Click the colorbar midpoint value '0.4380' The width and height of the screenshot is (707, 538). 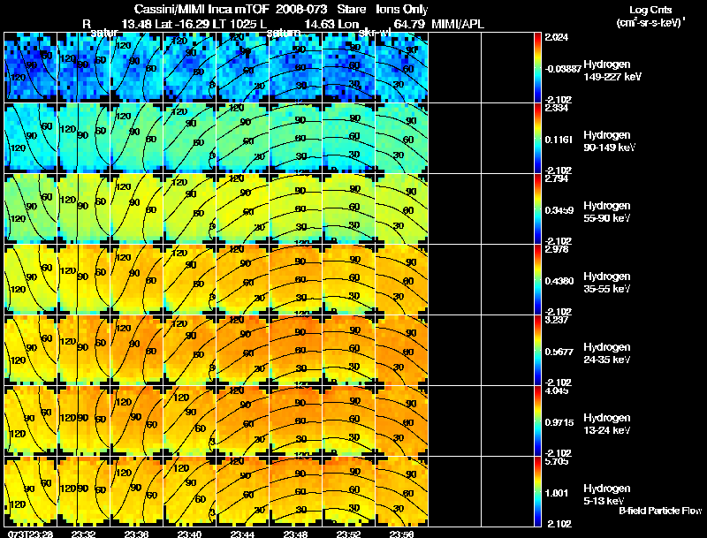click(559, 281)
